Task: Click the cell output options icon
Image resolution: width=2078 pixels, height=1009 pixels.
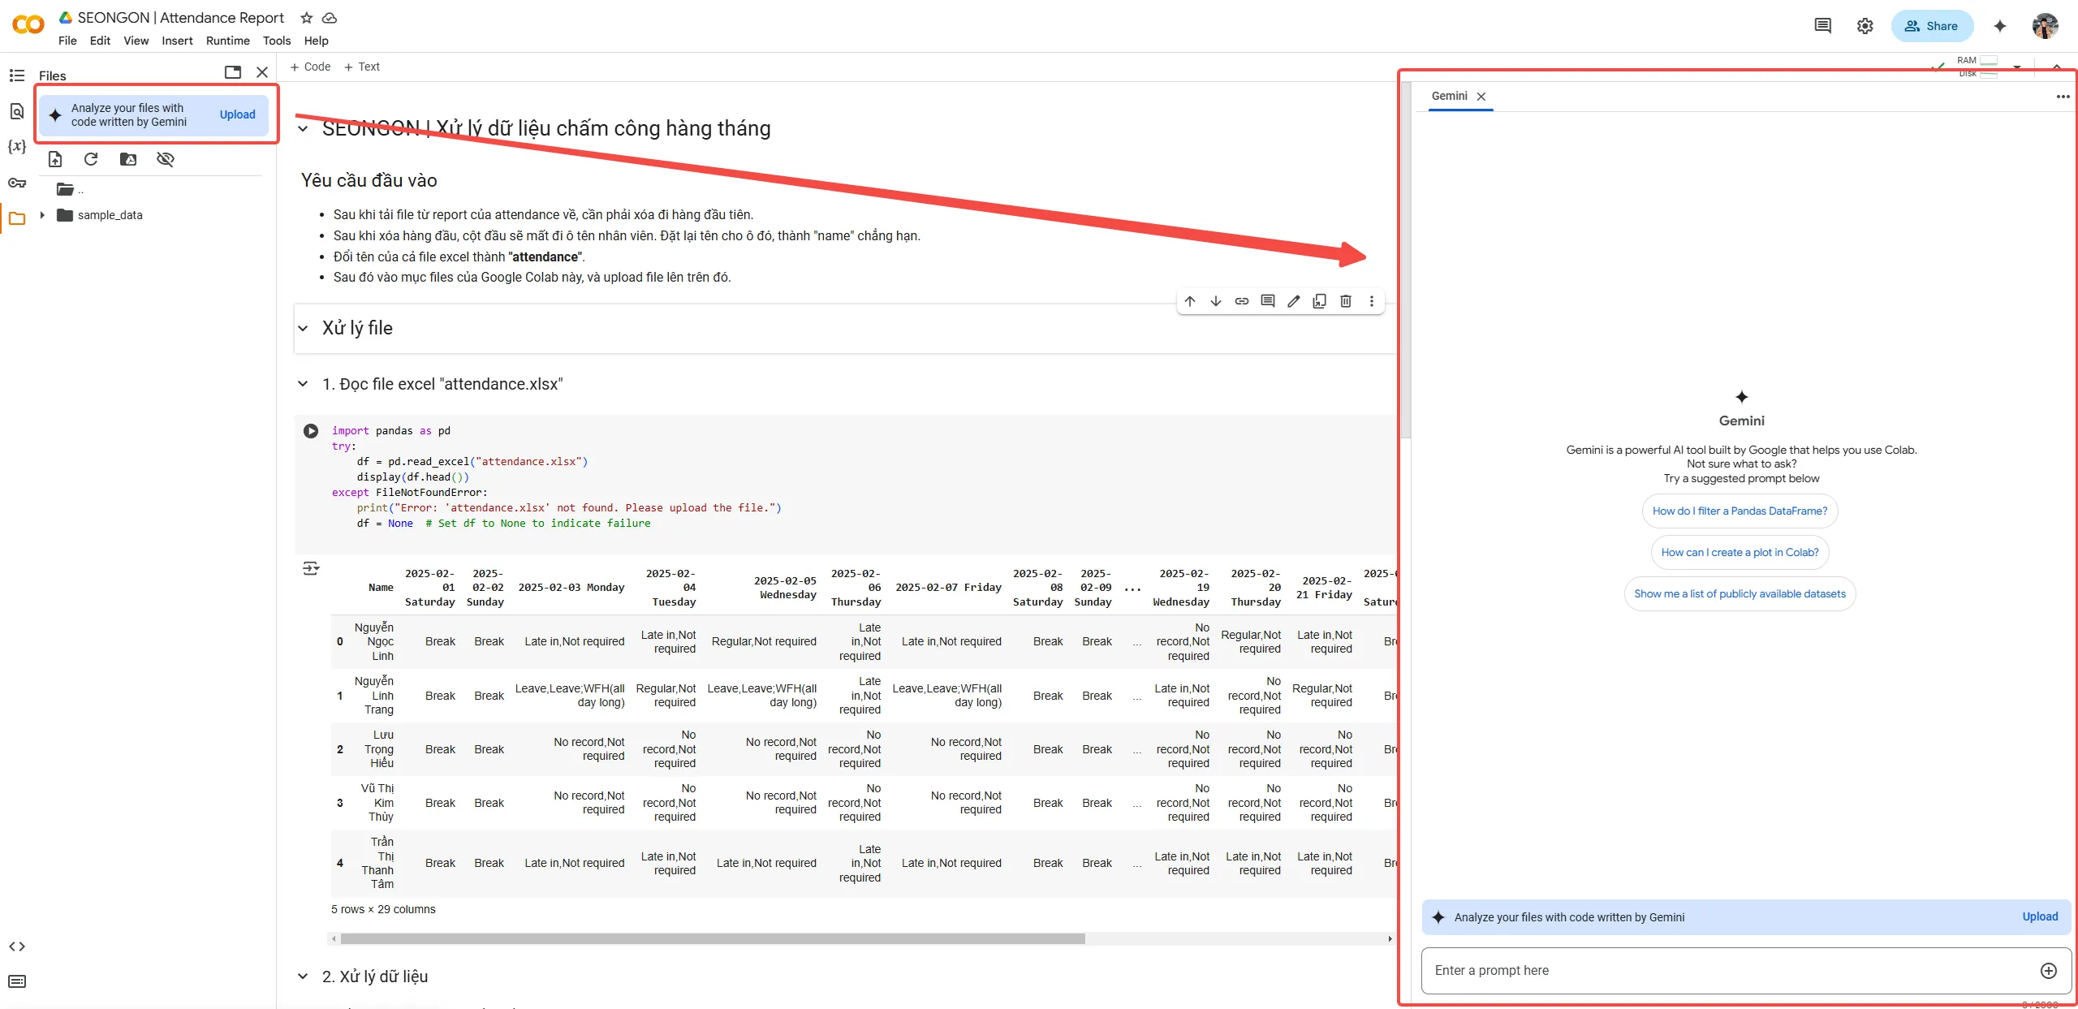Action: click(x=311, y=568)
